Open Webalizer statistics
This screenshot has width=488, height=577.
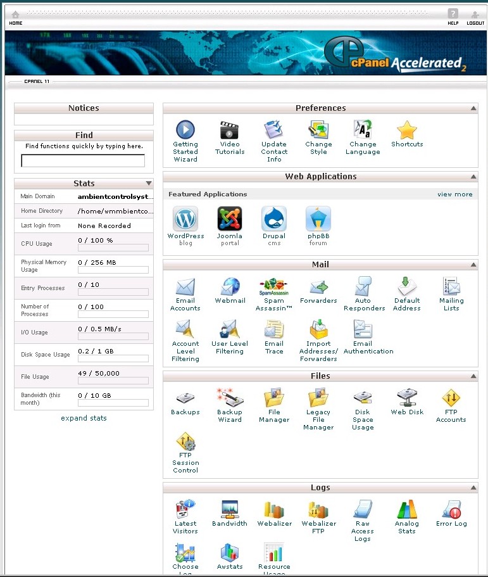pos(274,513)
